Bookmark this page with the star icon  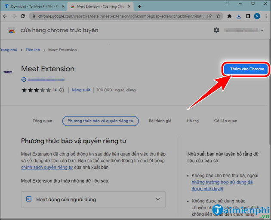pos(218,16)
